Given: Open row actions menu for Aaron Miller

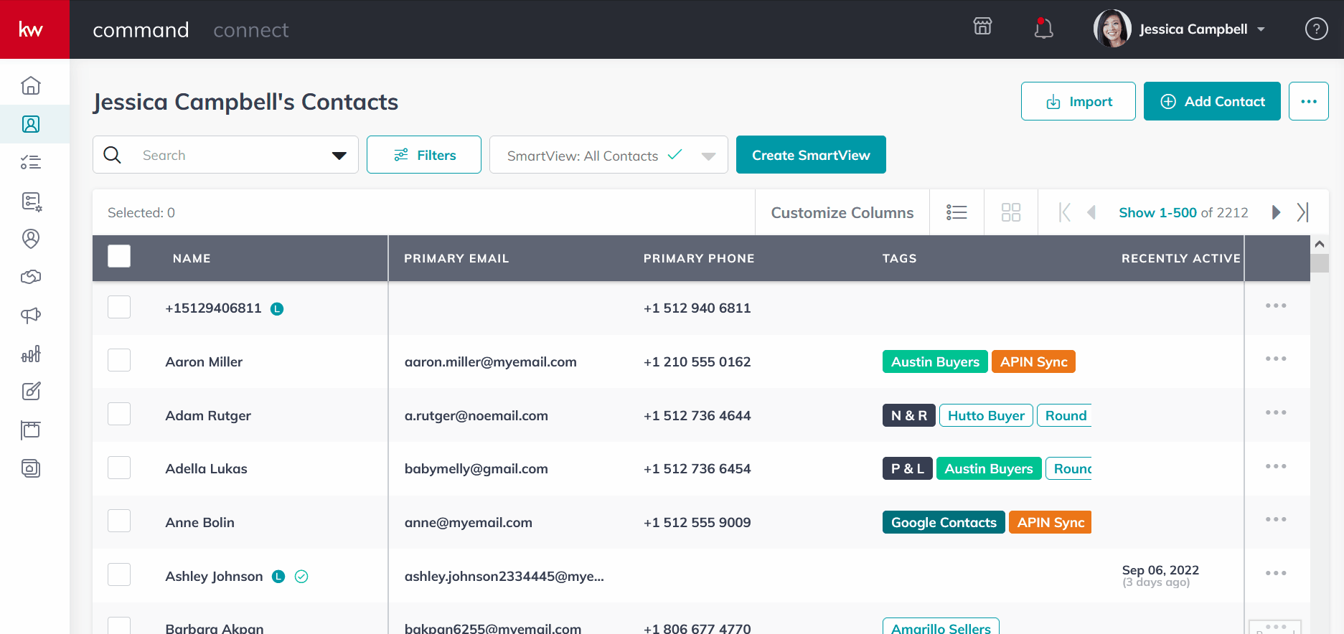Looking at the screenshot, I should click(x=1276, y=359).
